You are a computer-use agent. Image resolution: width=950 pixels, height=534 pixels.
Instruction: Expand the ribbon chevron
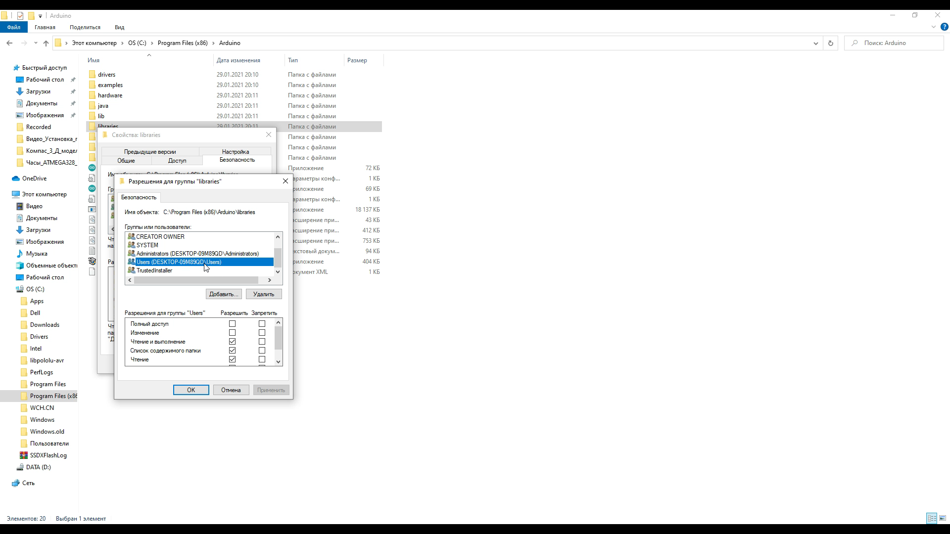tap(934, 27)
